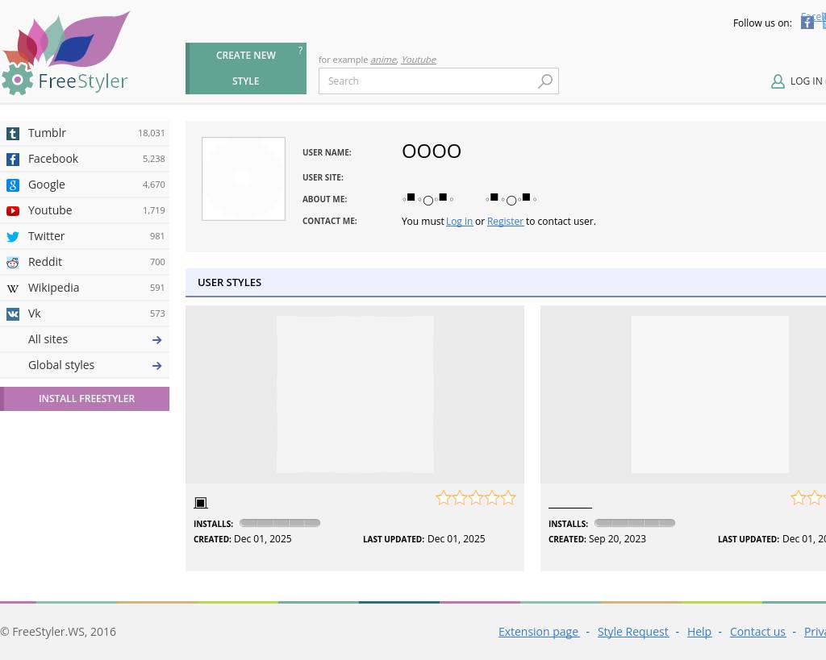Click the Tumblr sidebar icon
The image size is (826, 660).
click(13, 134)
